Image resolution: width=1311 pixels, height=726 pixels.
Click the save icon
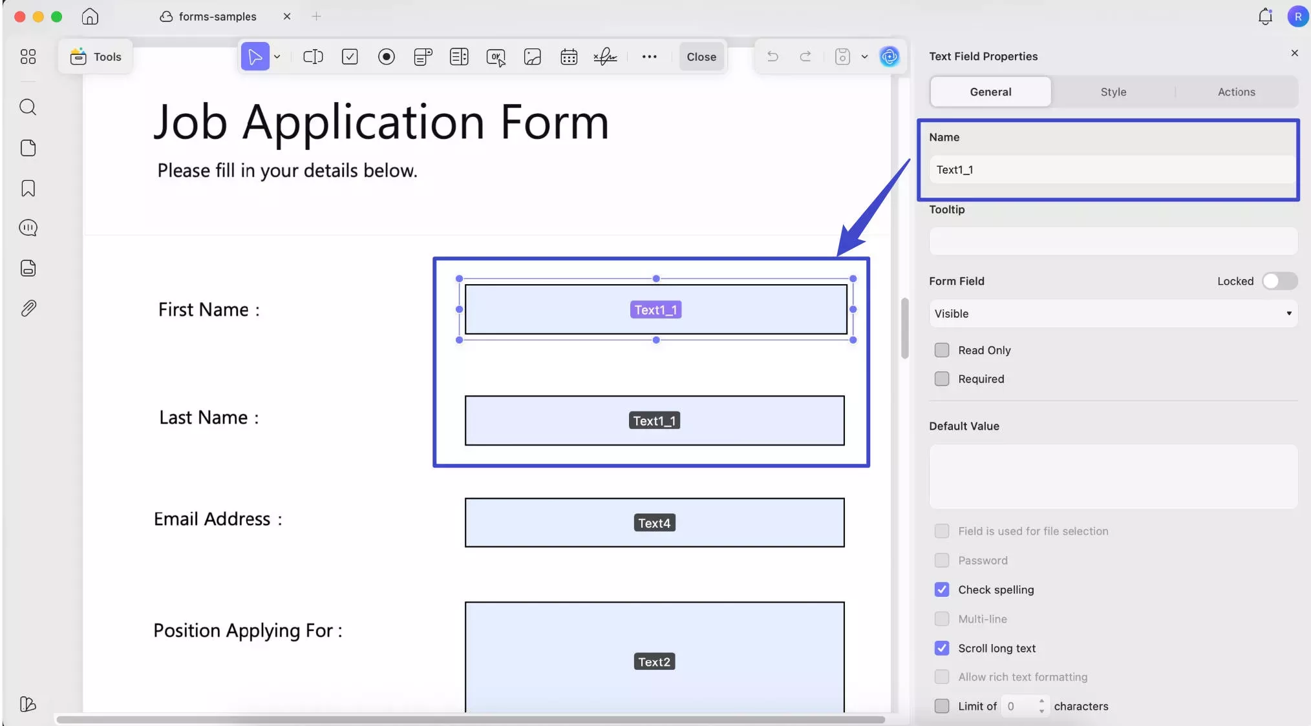point(842,57)
